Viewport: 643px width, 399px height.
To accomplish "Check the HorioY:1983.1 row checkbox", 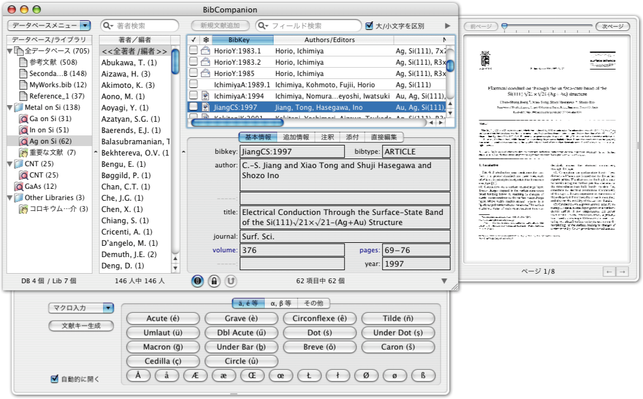I will point(194,50).
